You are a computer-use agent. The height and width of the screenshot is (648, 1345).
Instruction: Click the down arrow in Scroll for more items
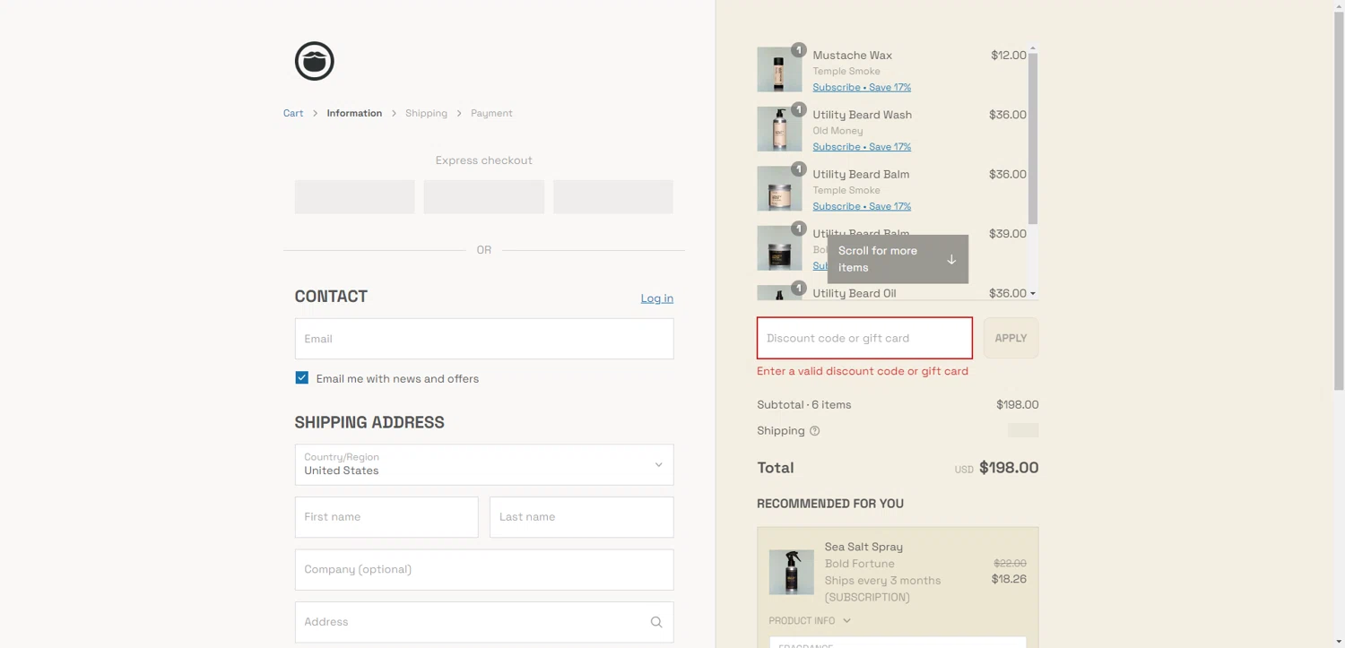click(x=951, y=259)
